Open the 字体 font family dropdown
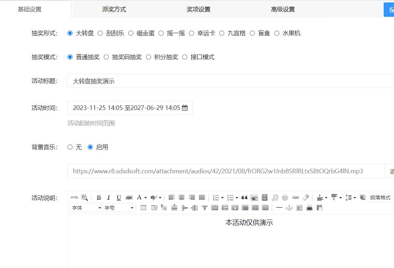 [x=86, y=208]
